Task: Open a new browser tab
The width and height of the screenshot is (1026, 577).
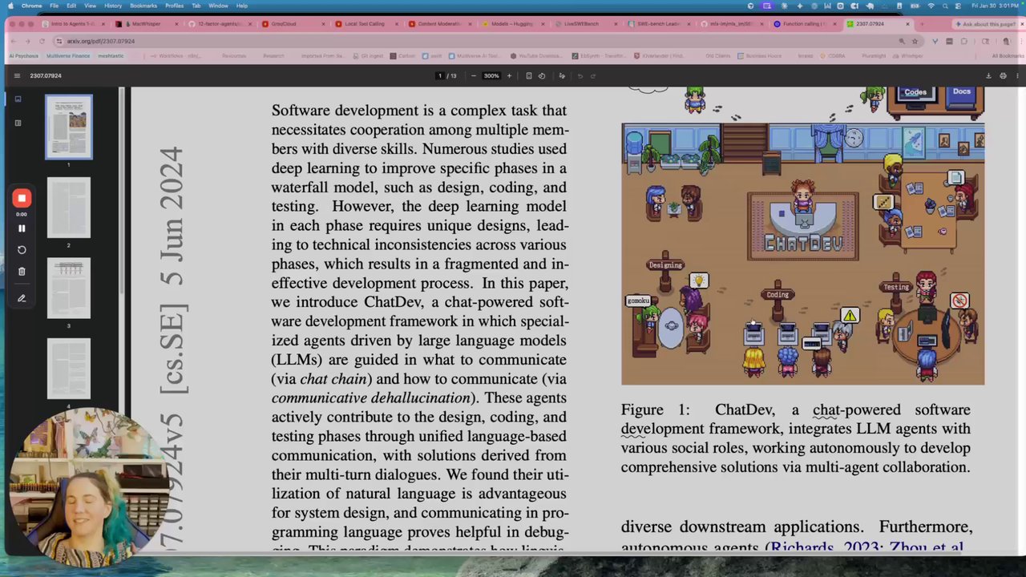Action: pos(922,24)
